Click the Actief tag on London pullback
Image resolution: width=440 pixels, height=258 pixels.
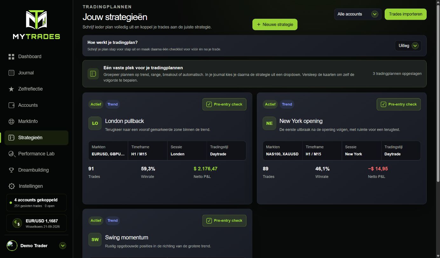pos(96,104)
